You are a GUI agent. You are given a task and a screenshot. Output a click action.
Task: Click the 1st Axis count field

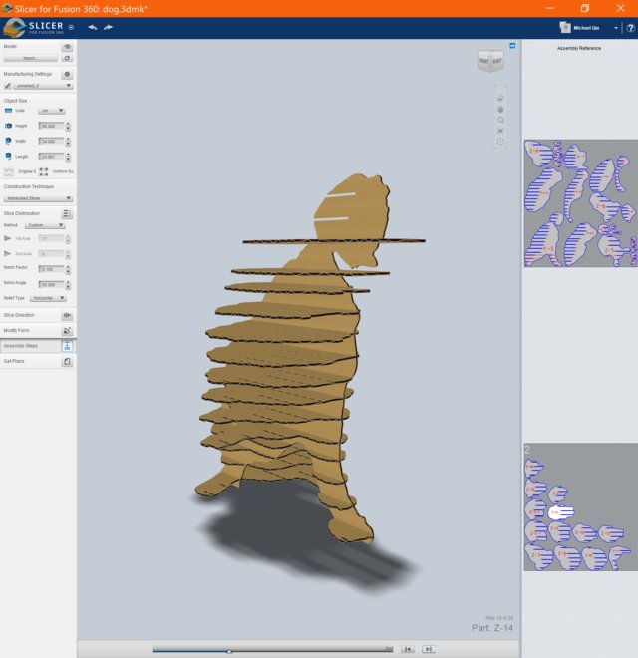51,238
